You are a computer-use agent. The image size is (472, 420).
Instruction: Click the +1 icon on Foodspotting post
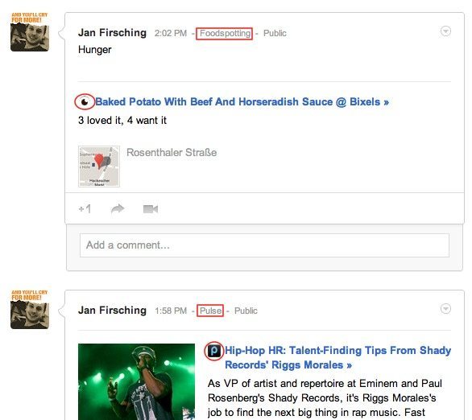[85, 208]
